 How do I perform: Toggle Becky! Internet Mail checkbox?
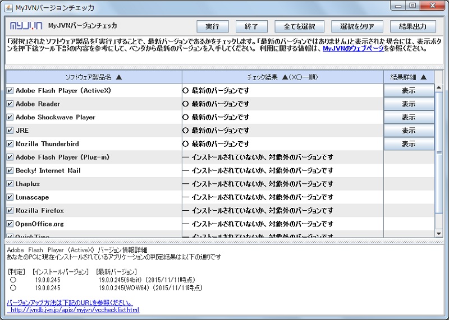click(x=10, y=170)
